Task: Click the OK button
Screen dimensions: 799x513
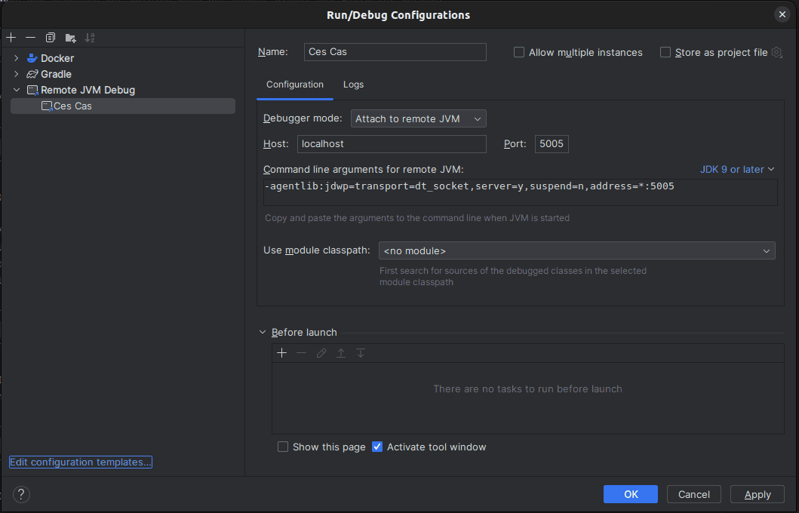Action: pos(631,494)
